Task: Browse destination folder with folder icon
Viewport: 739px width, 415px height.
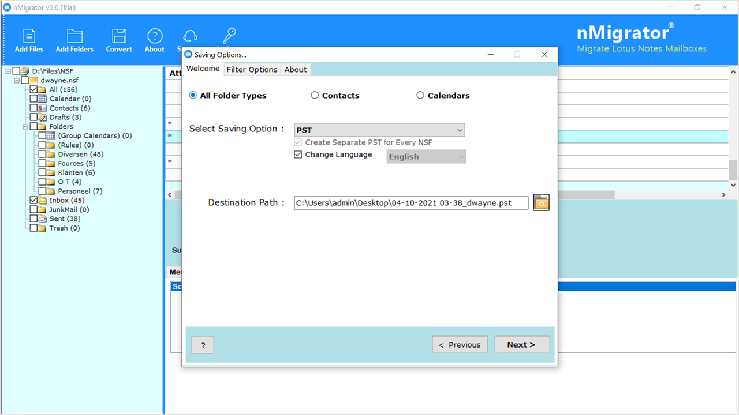Action: tap(541, 202)
